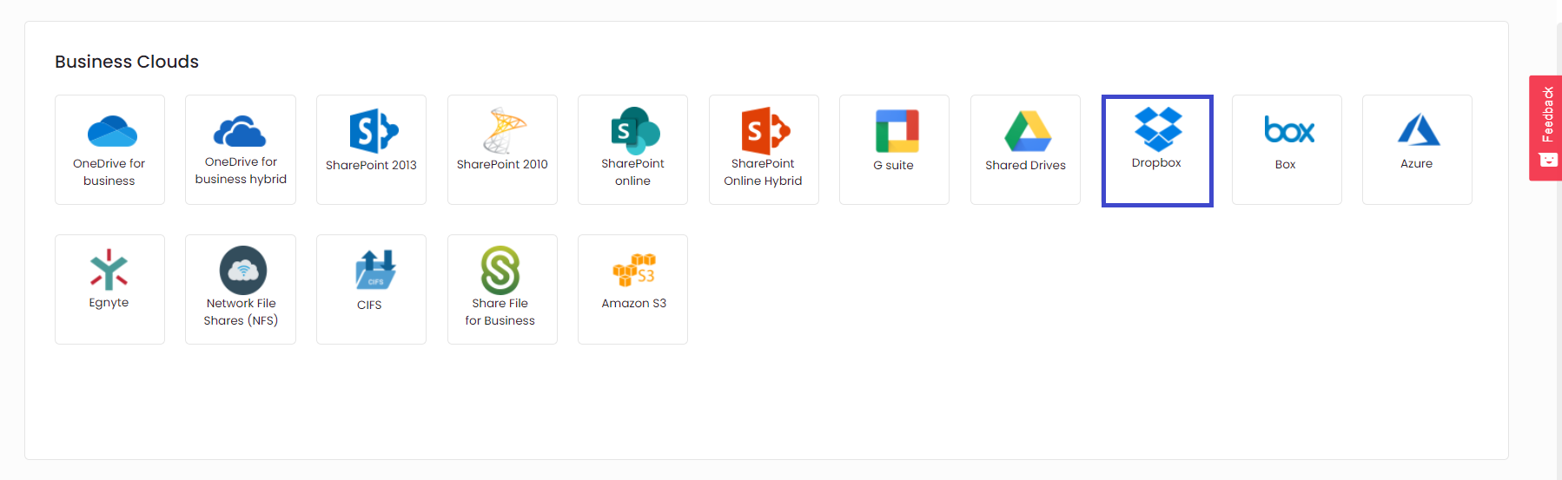Select the Network File Shares cloud icon
Image resolution: width=1562 pixels, height=480 pixels.
pos(243,270)
